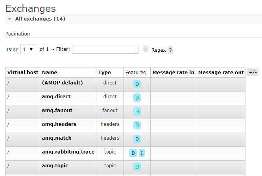This screenshot has height=176, width=262.
Task: Open the (AMQP default) exchange
Action: (62, 82)
